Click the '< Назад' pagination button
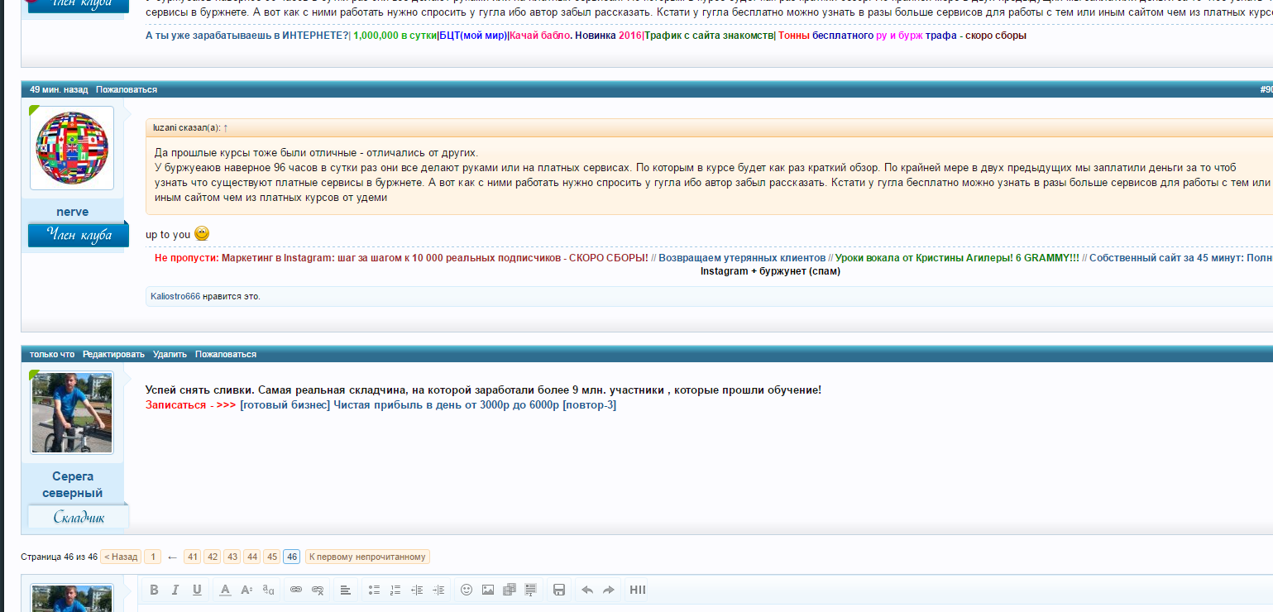1273x612 pixels. point(121,557)
